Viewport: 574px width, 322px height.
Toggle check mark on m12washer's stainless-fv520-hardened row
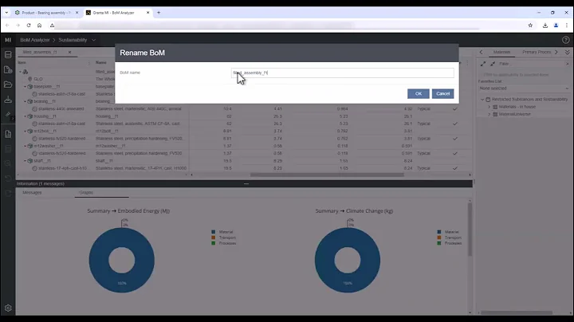455,153
